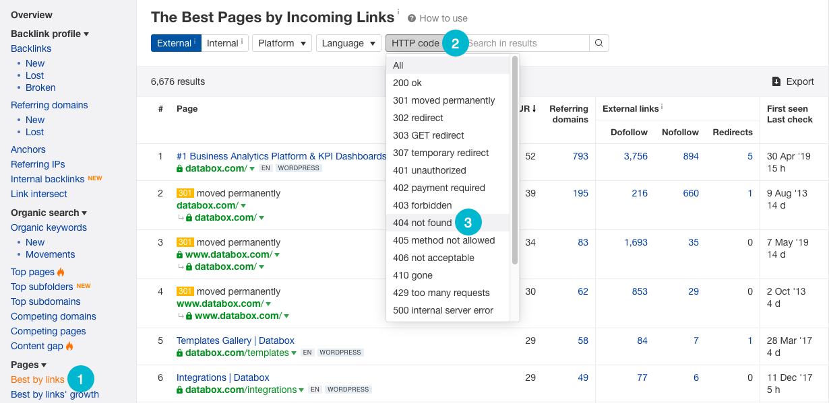
Task: Open the Platform filter dropdown
Action: click(x=281, y=43)
